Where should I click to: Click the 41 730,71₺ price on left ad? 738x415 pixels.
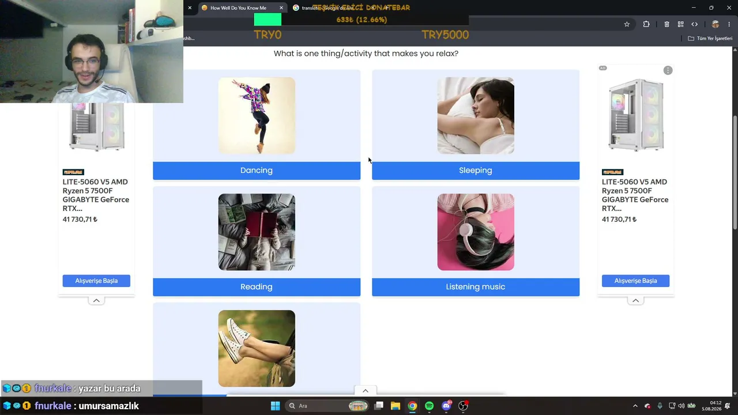[80, 220]
